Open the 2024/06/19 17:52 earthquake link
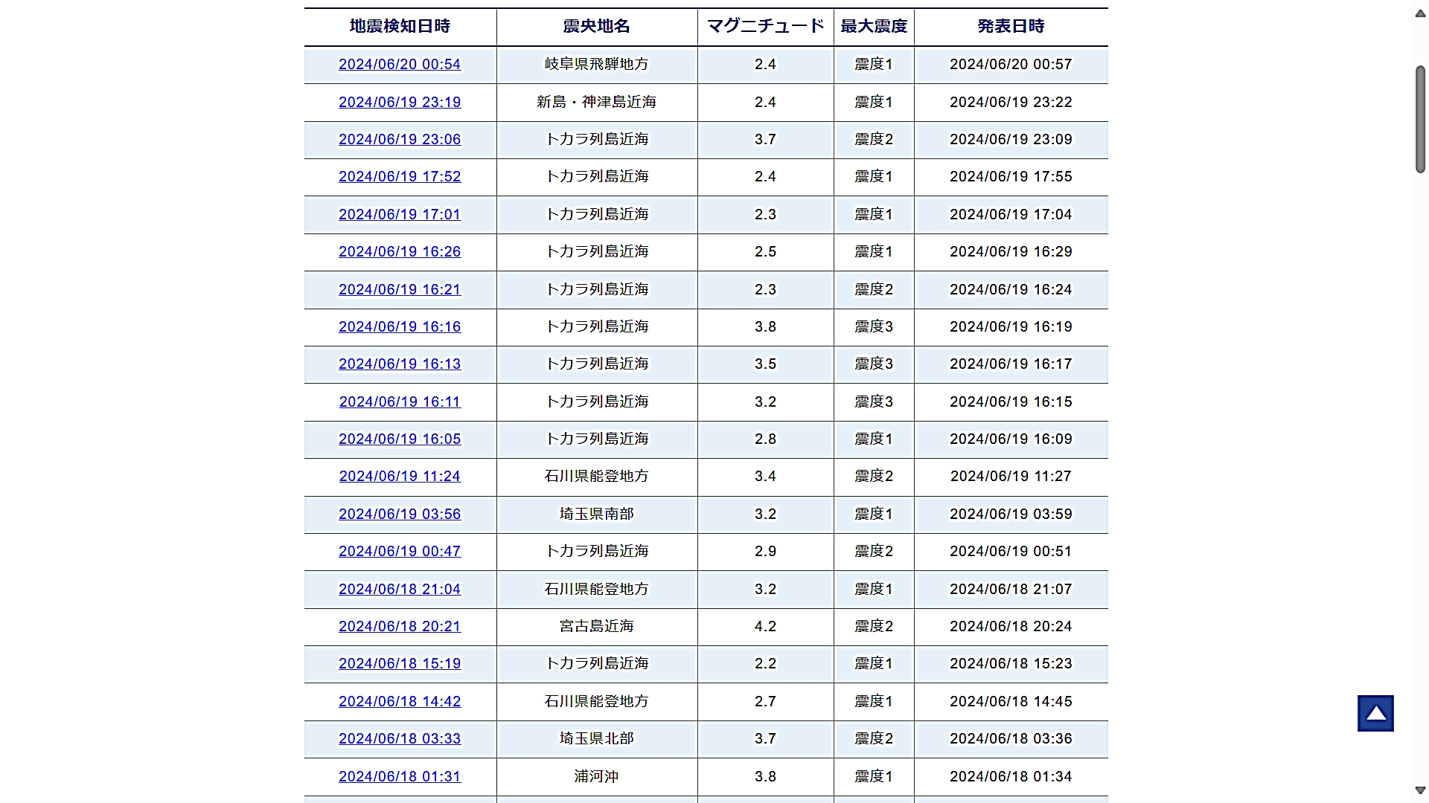1429x803 pixels. tap(400, 177)
